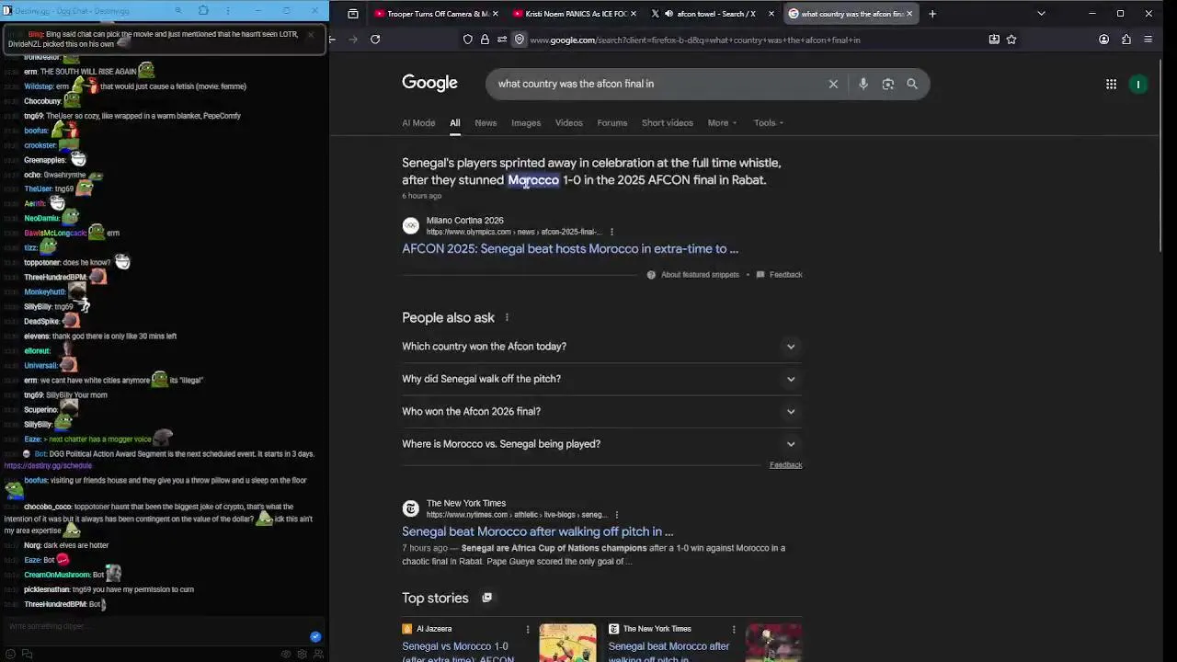
Task: Show the chat user list icon
Action: [318, 654]
